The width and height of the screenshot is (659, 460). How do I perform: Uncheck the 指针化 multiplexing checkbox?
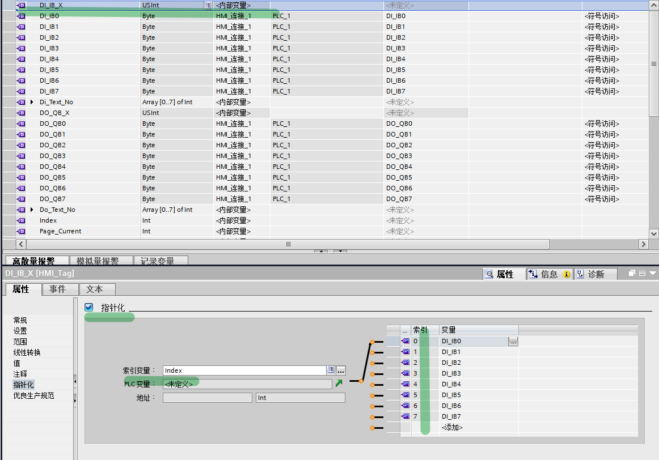88,307
